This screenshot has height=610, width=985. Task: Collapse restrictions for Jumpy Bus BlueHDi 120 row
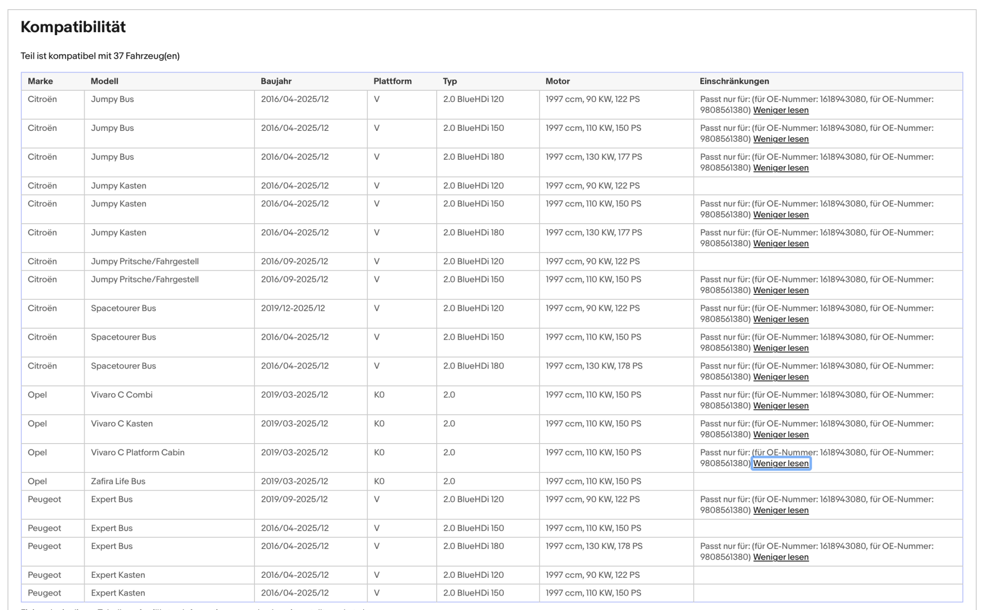(781, 110)
